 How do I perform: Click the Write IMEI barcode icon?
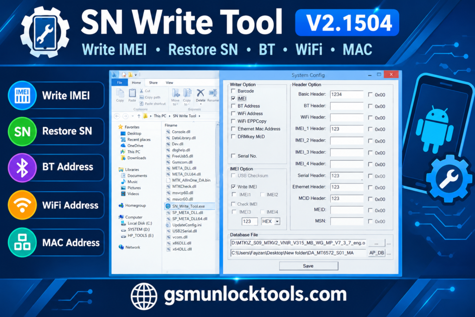22,95
